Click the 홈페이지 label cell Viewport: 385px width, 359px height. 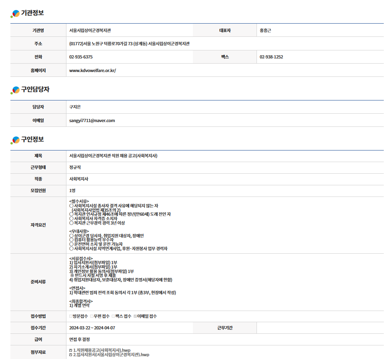(x=38, y=70)
